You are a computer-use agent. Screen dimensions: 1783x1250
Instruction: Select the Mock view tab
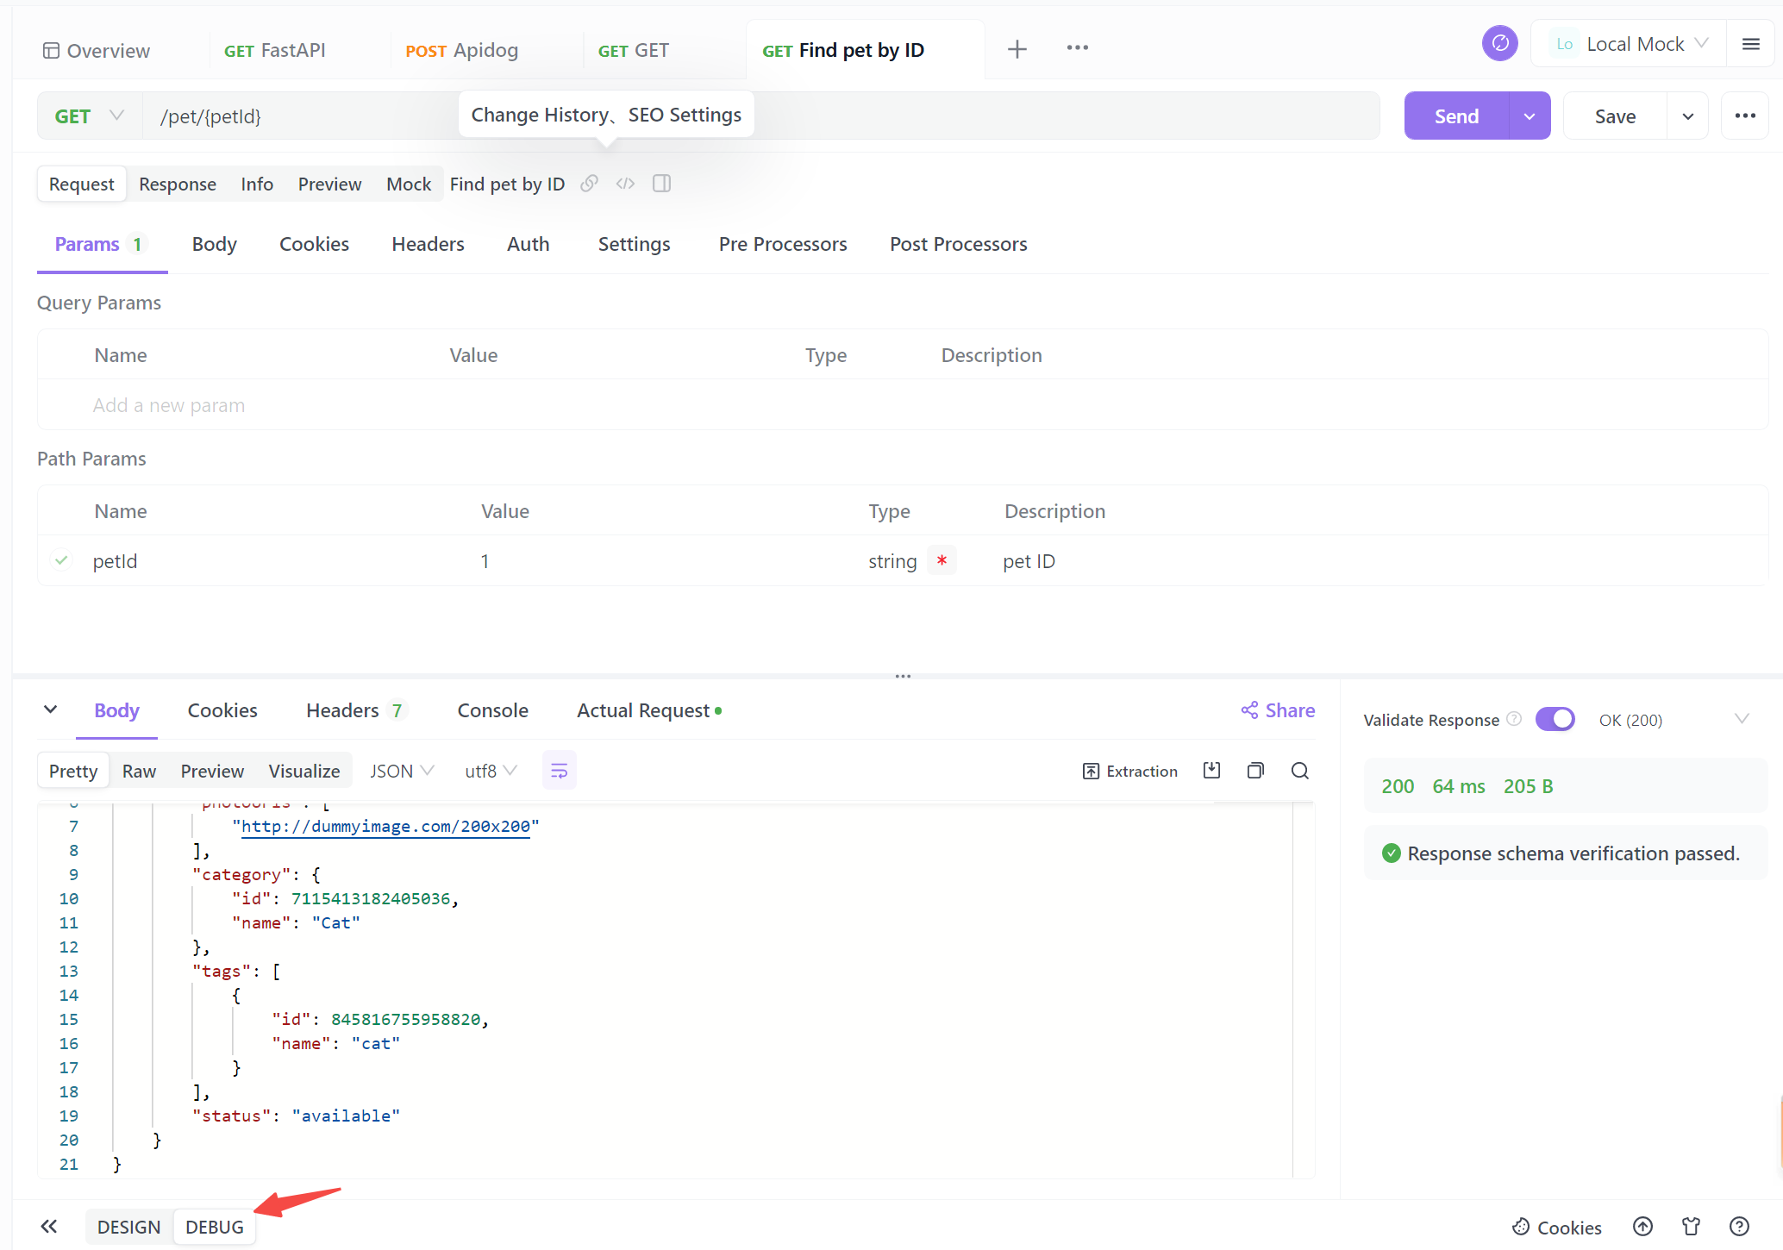[409, 184]
